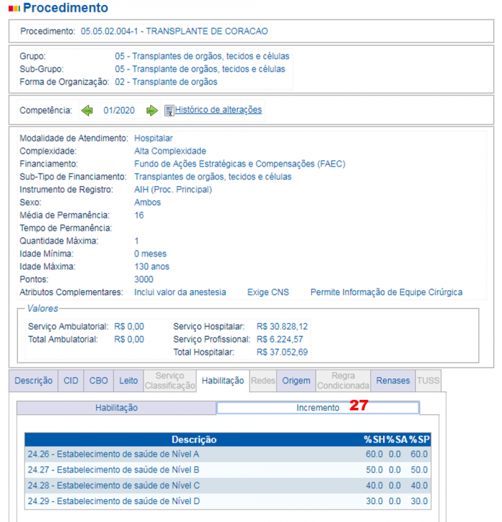Open the Regra Condicionada tab
The width and height of the screenshot is (502, 522).
(343, 381)
